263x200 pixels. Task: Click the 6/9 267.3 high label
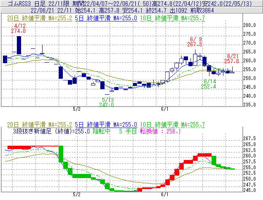click(195, 42)
